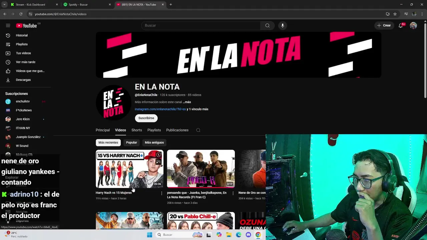The height and width of the screenshot is (240, 427).
Task: View site information icon in address bar
Action: (30, 14)
